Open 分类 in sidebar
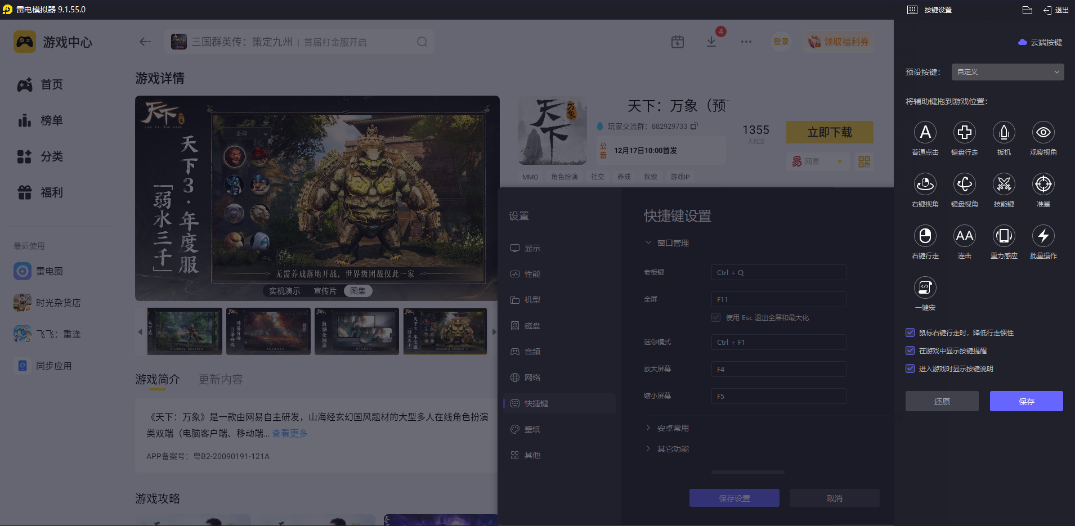The image size is (1075, 526). coord(41,156)
